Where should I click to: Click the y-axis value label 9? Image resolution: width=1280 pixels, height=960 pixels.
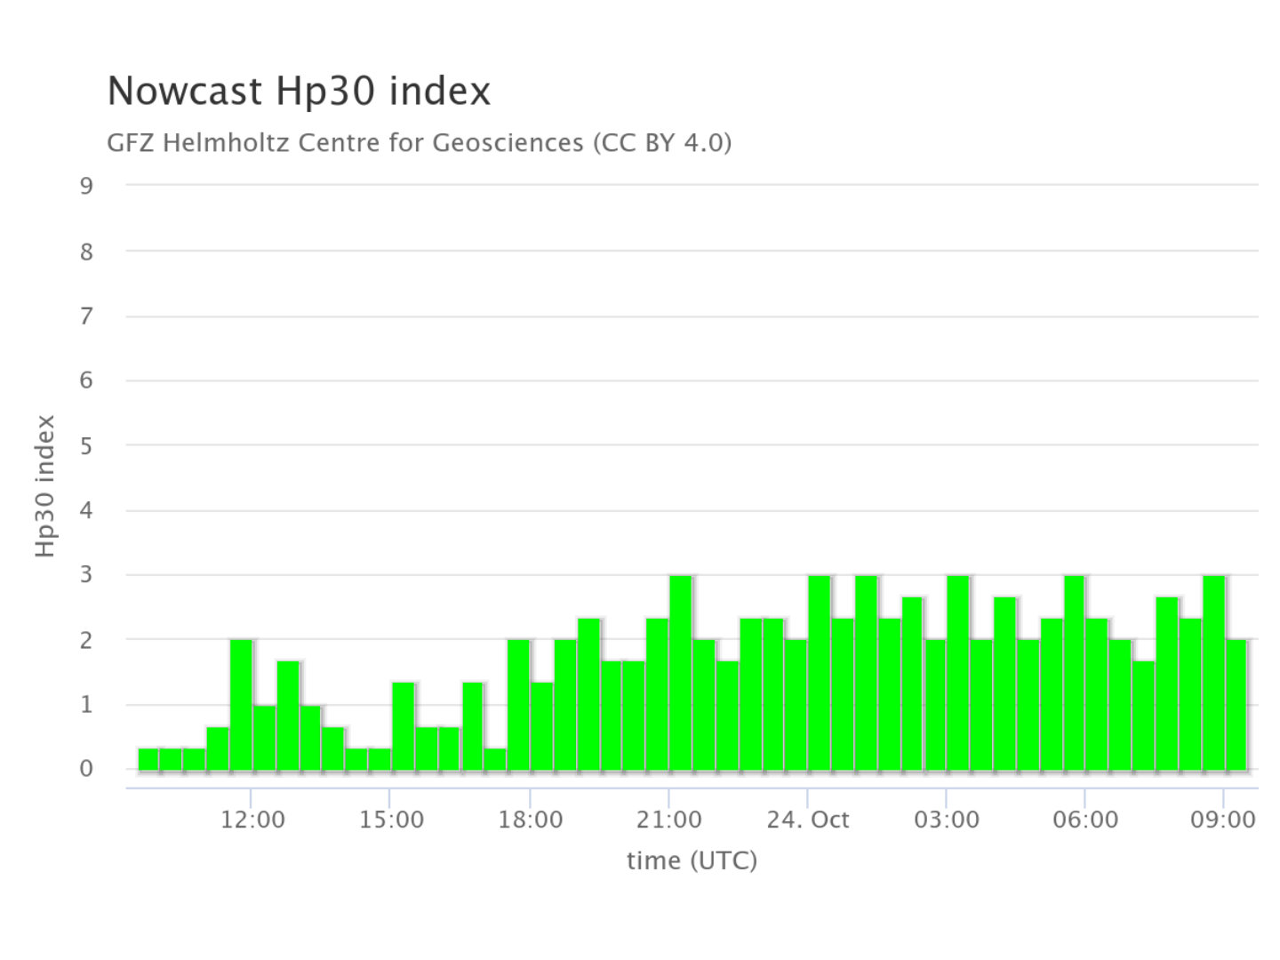pos(86,186)
